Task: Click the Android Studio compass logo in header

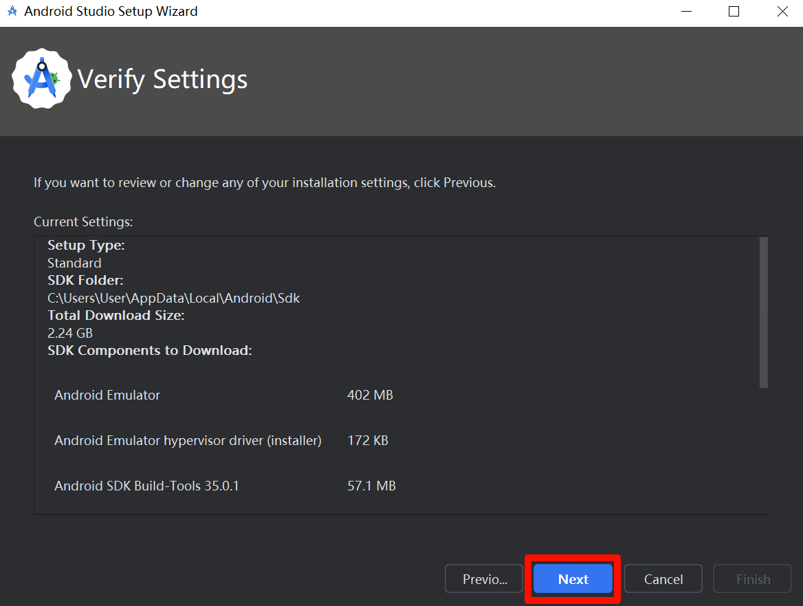Action: pyautogui.click(x=42, y=78)
